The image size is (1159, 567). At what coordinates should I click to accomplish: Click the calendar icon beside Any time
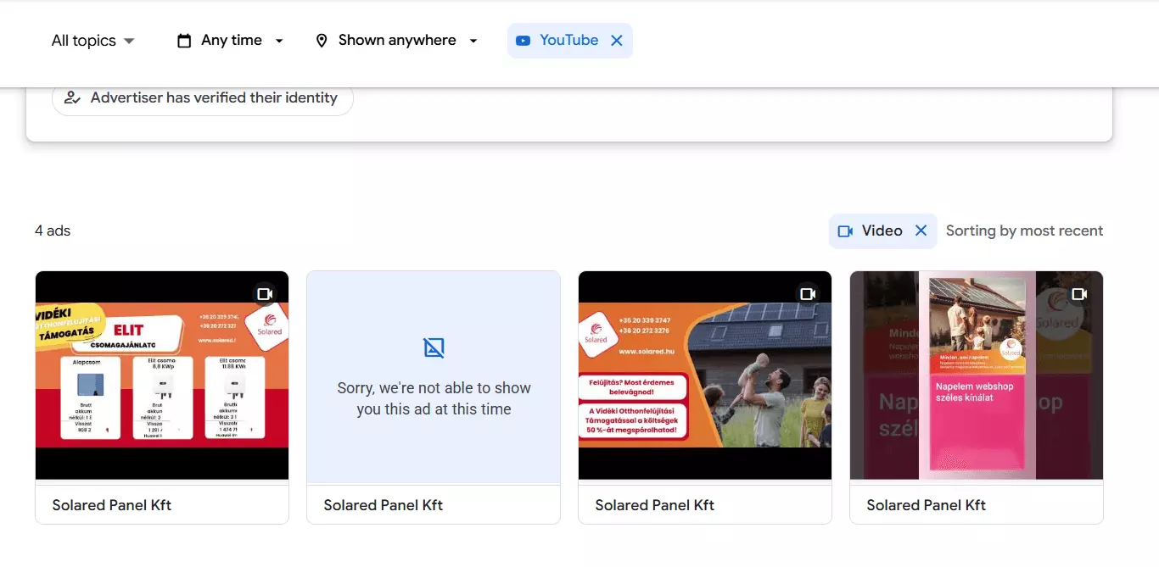coord(184,41)
